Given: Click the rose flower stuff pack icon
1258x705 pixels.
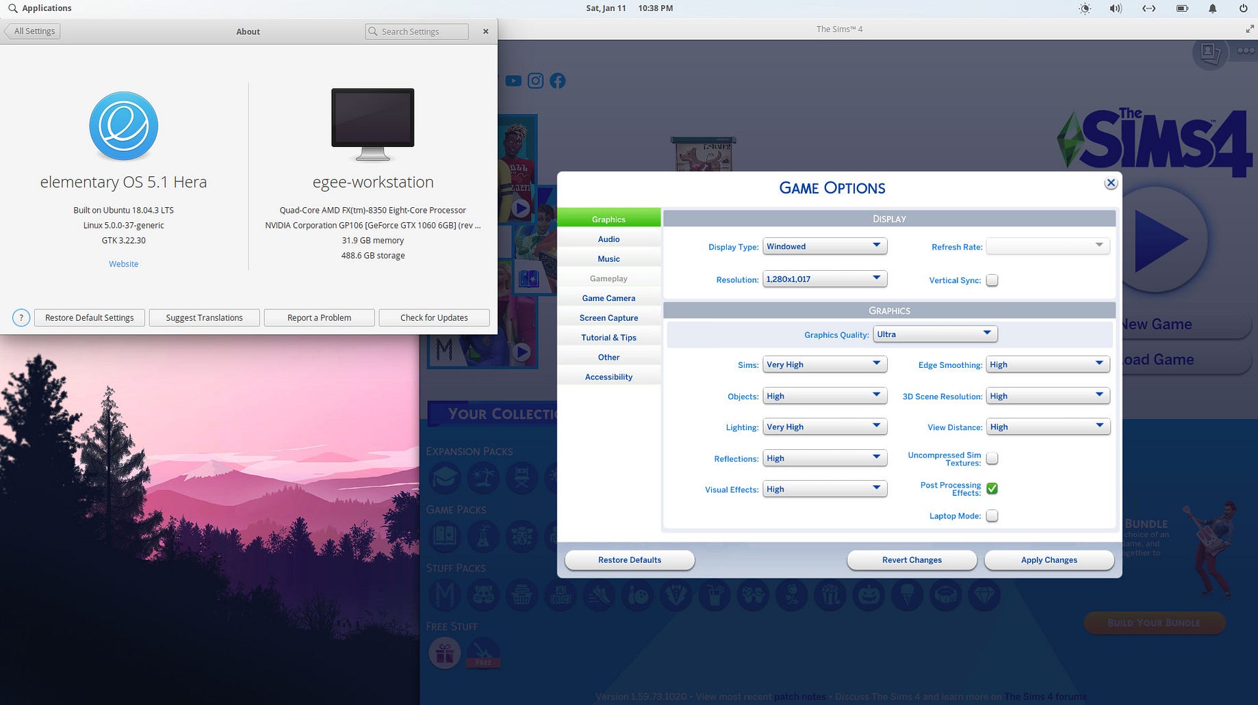Looking at the screenshot, I should click(x=792, y=596).
